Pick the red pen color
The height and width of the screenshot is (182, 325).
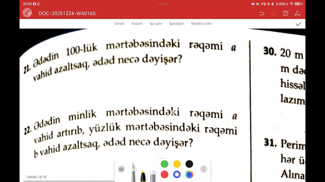pos(165,174)
